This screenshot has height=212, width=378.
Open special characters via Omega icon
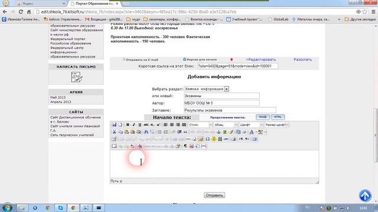coord(207,139)
